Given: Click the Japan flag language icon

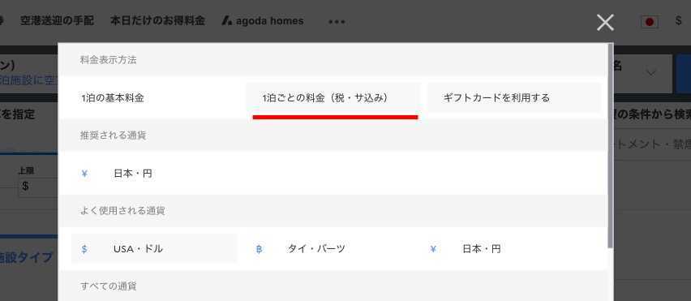Looking at the screenshot, I should pos(650,22).
